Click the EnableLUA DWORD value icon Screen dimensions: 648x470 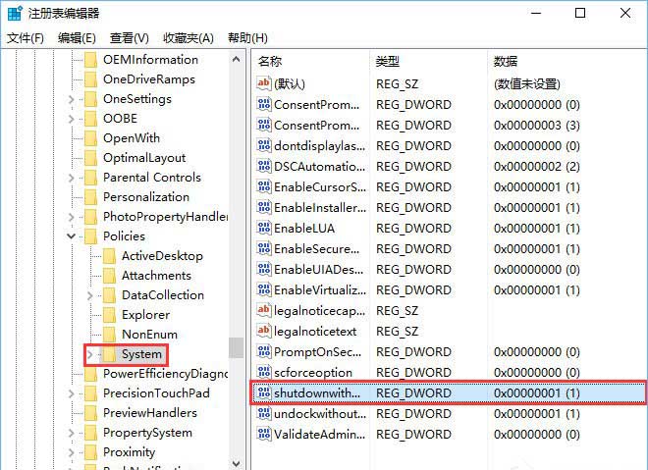pos(264,228)
